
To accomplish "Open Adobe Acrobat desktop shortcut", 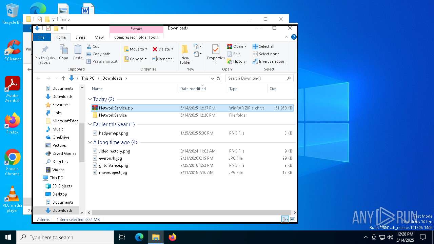I will tap(13, 89).
